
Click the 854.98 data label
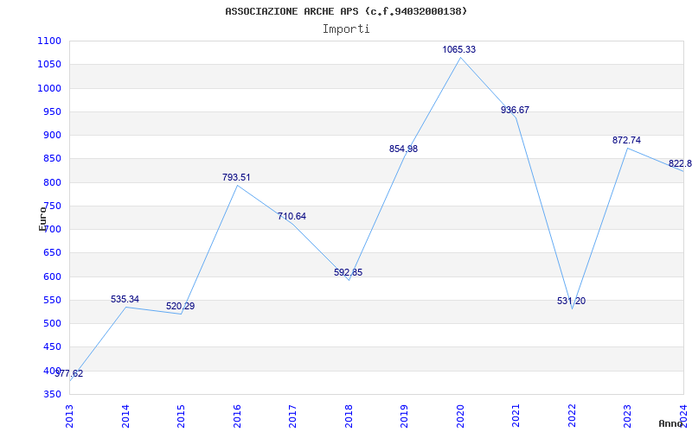coord(403,149)
